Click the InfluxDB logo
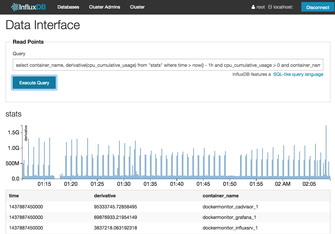The width and height of the screenshot is (335, 234). [28, 7]
